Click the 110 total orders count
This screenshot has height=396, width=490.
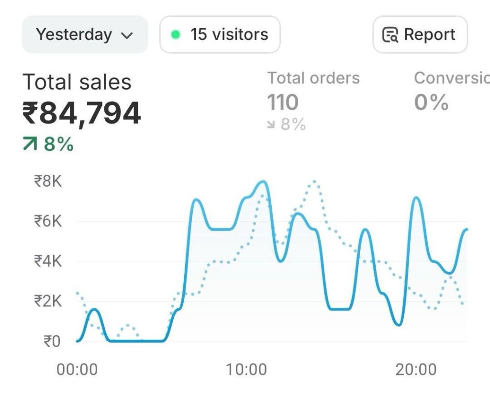tap(282, 102)
